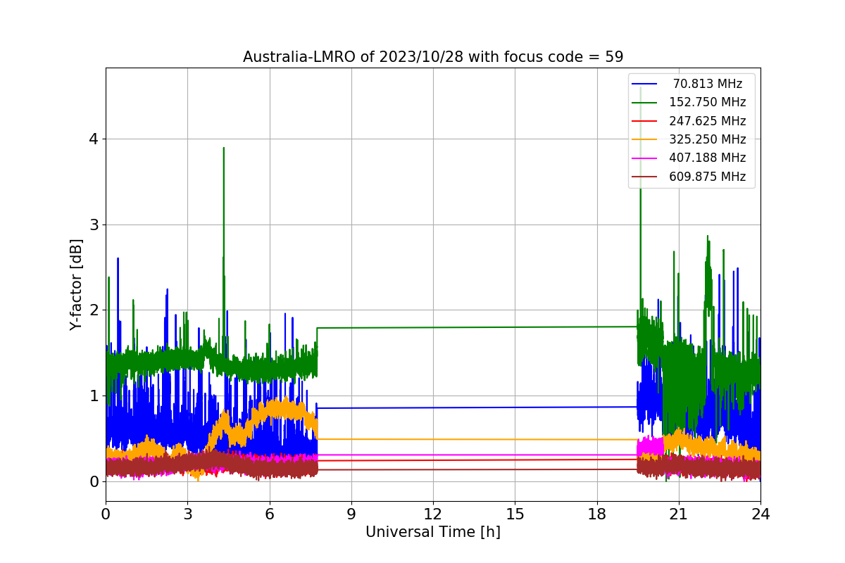Click the blue line sample in legend
Image resolution: width=845 pixels, height=563 pixels.
644,84
